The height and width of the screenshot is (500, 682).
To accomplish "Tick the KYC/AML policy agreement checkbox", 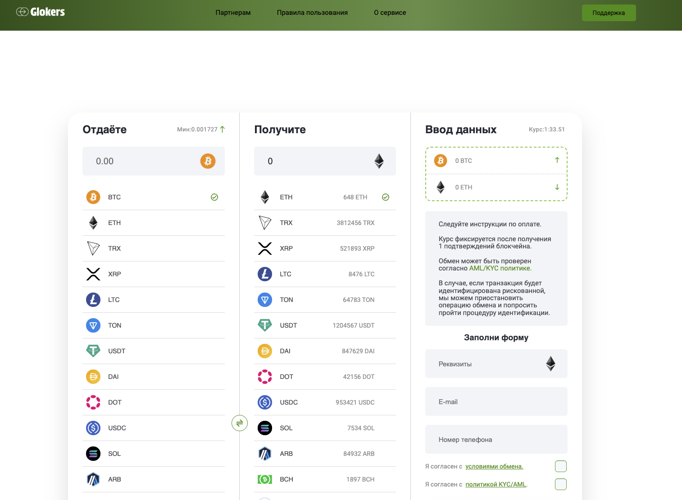I will tap(561, 484).
